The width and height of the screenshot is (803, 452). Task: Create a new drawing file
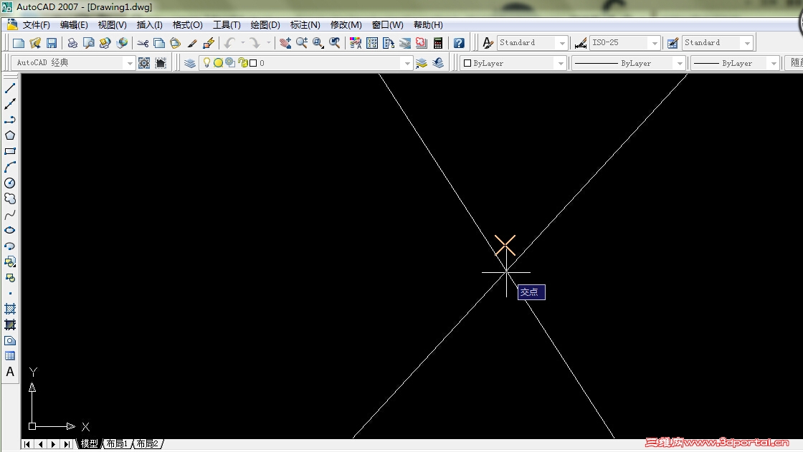click(x=19, y=43)
